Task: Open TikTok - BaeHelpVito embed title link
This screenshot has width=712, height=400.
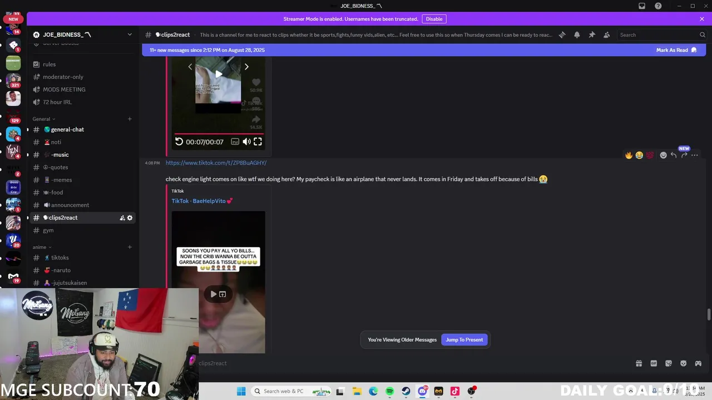Action: pyautogui.click(x=202, y=201)
